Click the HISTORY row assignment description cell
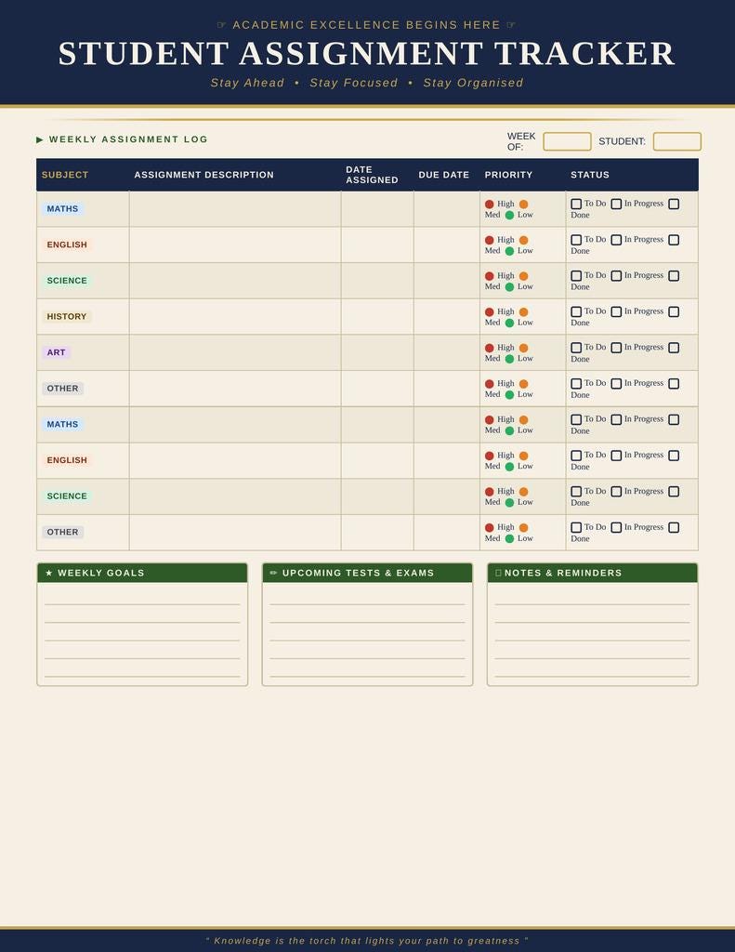735x952 pixels. click(235, 316)
